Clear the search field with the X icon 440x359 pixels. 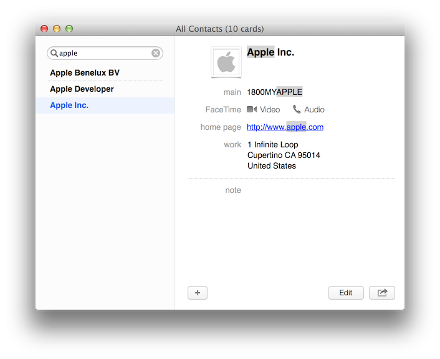click(156, 53)
